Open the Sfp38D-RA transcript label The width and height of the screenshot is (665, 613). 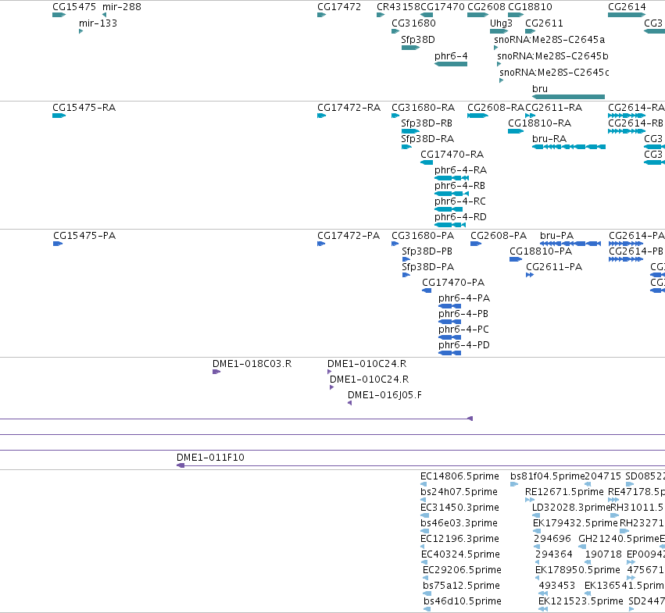427,139
